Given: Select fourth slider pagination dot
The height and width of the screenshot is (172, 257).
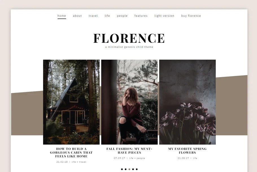Looking at the screenshot, I should click(x=133, y=169).
